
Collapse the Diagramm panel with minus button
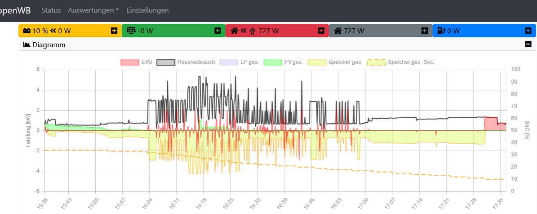point(528,45)
